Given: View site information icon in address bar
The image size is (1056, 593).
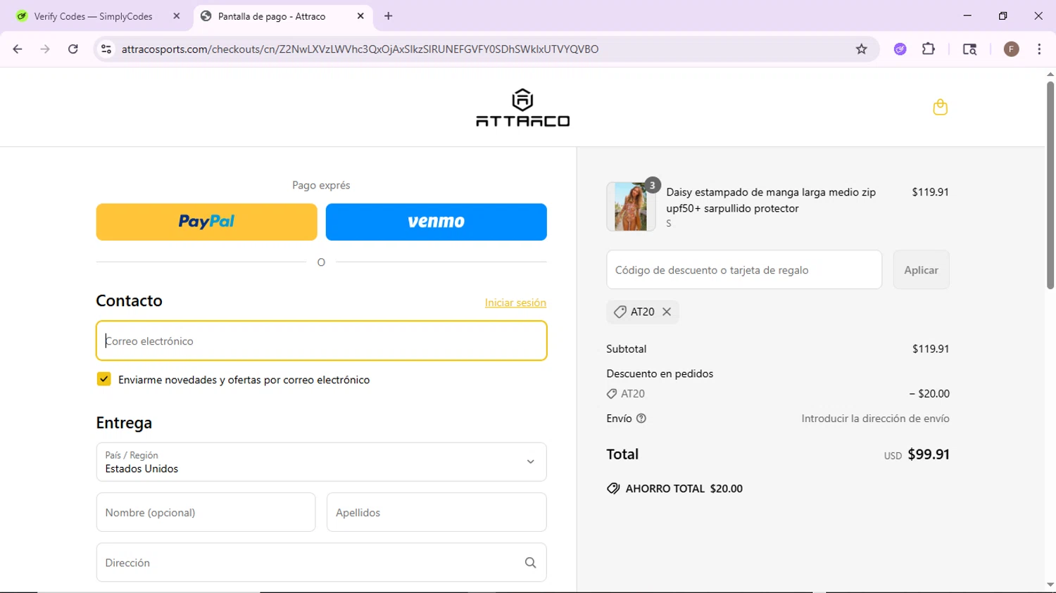Looking at the screenshot, I should tap(106, 49).
